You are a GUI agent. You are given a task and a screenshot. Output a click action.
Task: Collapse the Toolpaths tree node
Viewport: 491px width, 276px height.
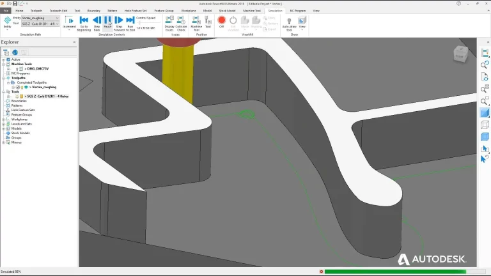[3, 78]
